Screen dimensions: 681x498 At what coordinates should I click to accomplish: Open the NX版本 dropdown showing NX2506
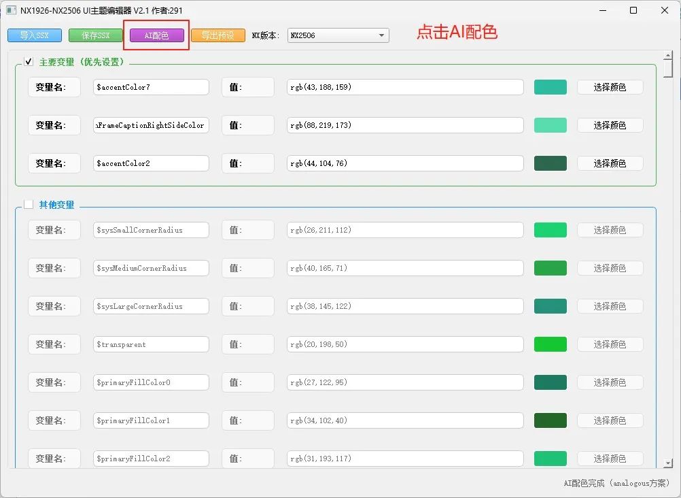[338, 35]
